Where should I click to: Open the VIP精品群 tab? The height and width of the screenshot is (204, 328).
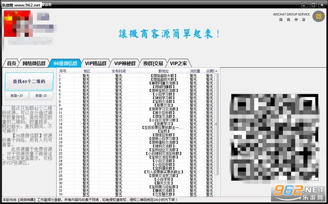(96, 63)
